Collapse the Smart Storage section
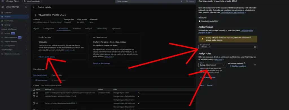289x110 pixels. [27, 50]
